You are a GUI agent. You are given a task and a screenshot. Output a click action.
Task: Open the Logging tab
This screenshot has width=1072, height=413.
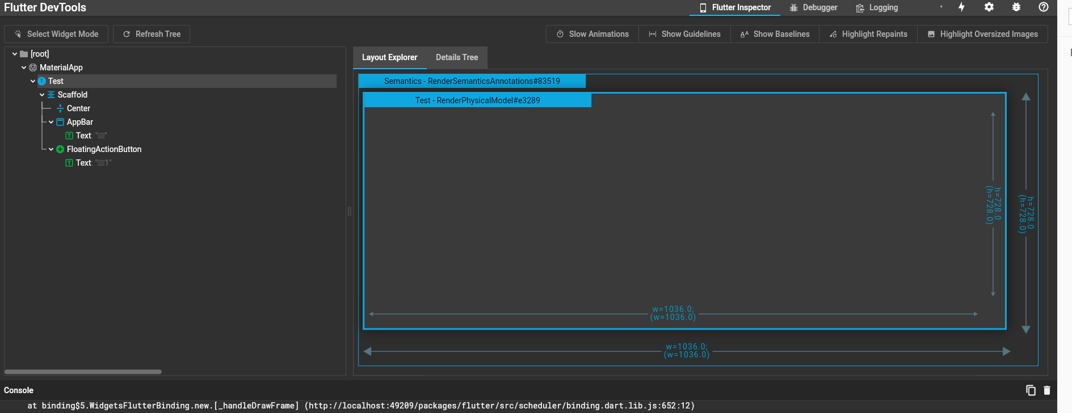click(x=877, y=7)
